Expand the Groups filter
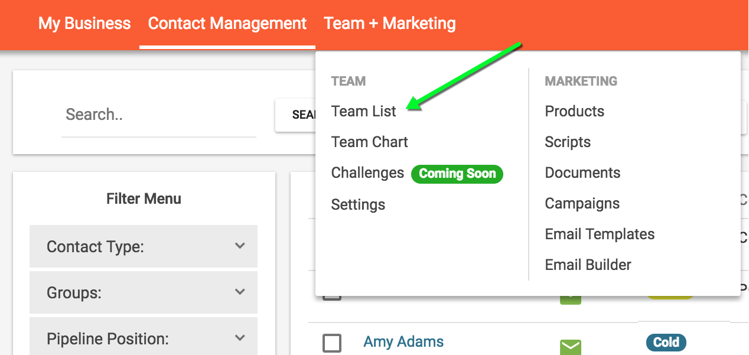The height and width of the screenshot is (355, 749). (144, 292)
